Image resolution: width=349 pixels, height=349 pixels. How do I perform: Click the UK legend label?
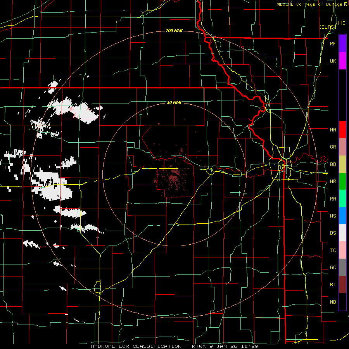pyautogui.click(x=333, y=61)
